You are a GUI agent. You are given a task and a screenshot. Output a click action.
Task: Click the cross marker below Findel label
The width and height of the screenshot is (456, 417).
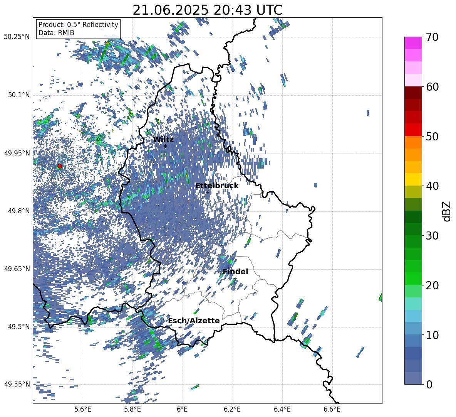click(235, 279)
